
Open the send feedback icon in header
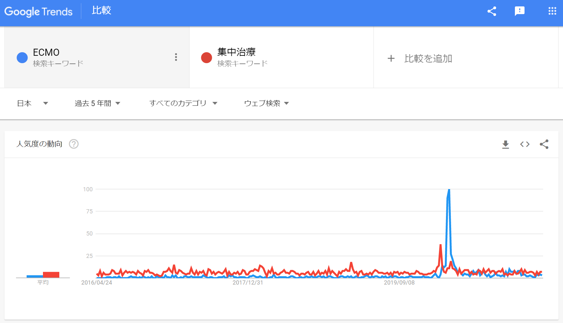point(519,11)
